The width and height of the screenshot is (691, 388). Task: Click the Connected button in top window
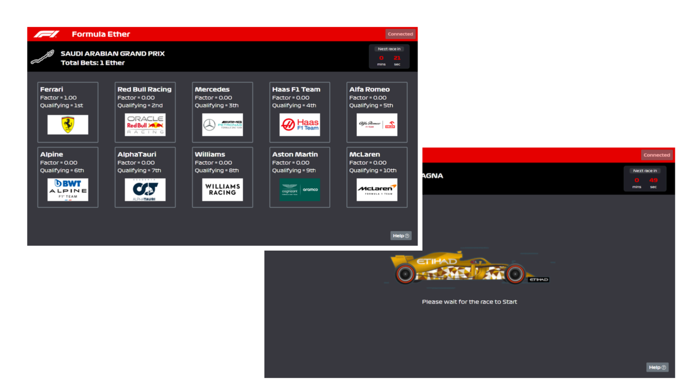pyautogui.click(x=400, y=34)
